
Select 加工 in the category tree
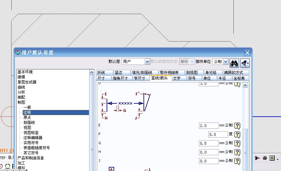pos(21,163)
